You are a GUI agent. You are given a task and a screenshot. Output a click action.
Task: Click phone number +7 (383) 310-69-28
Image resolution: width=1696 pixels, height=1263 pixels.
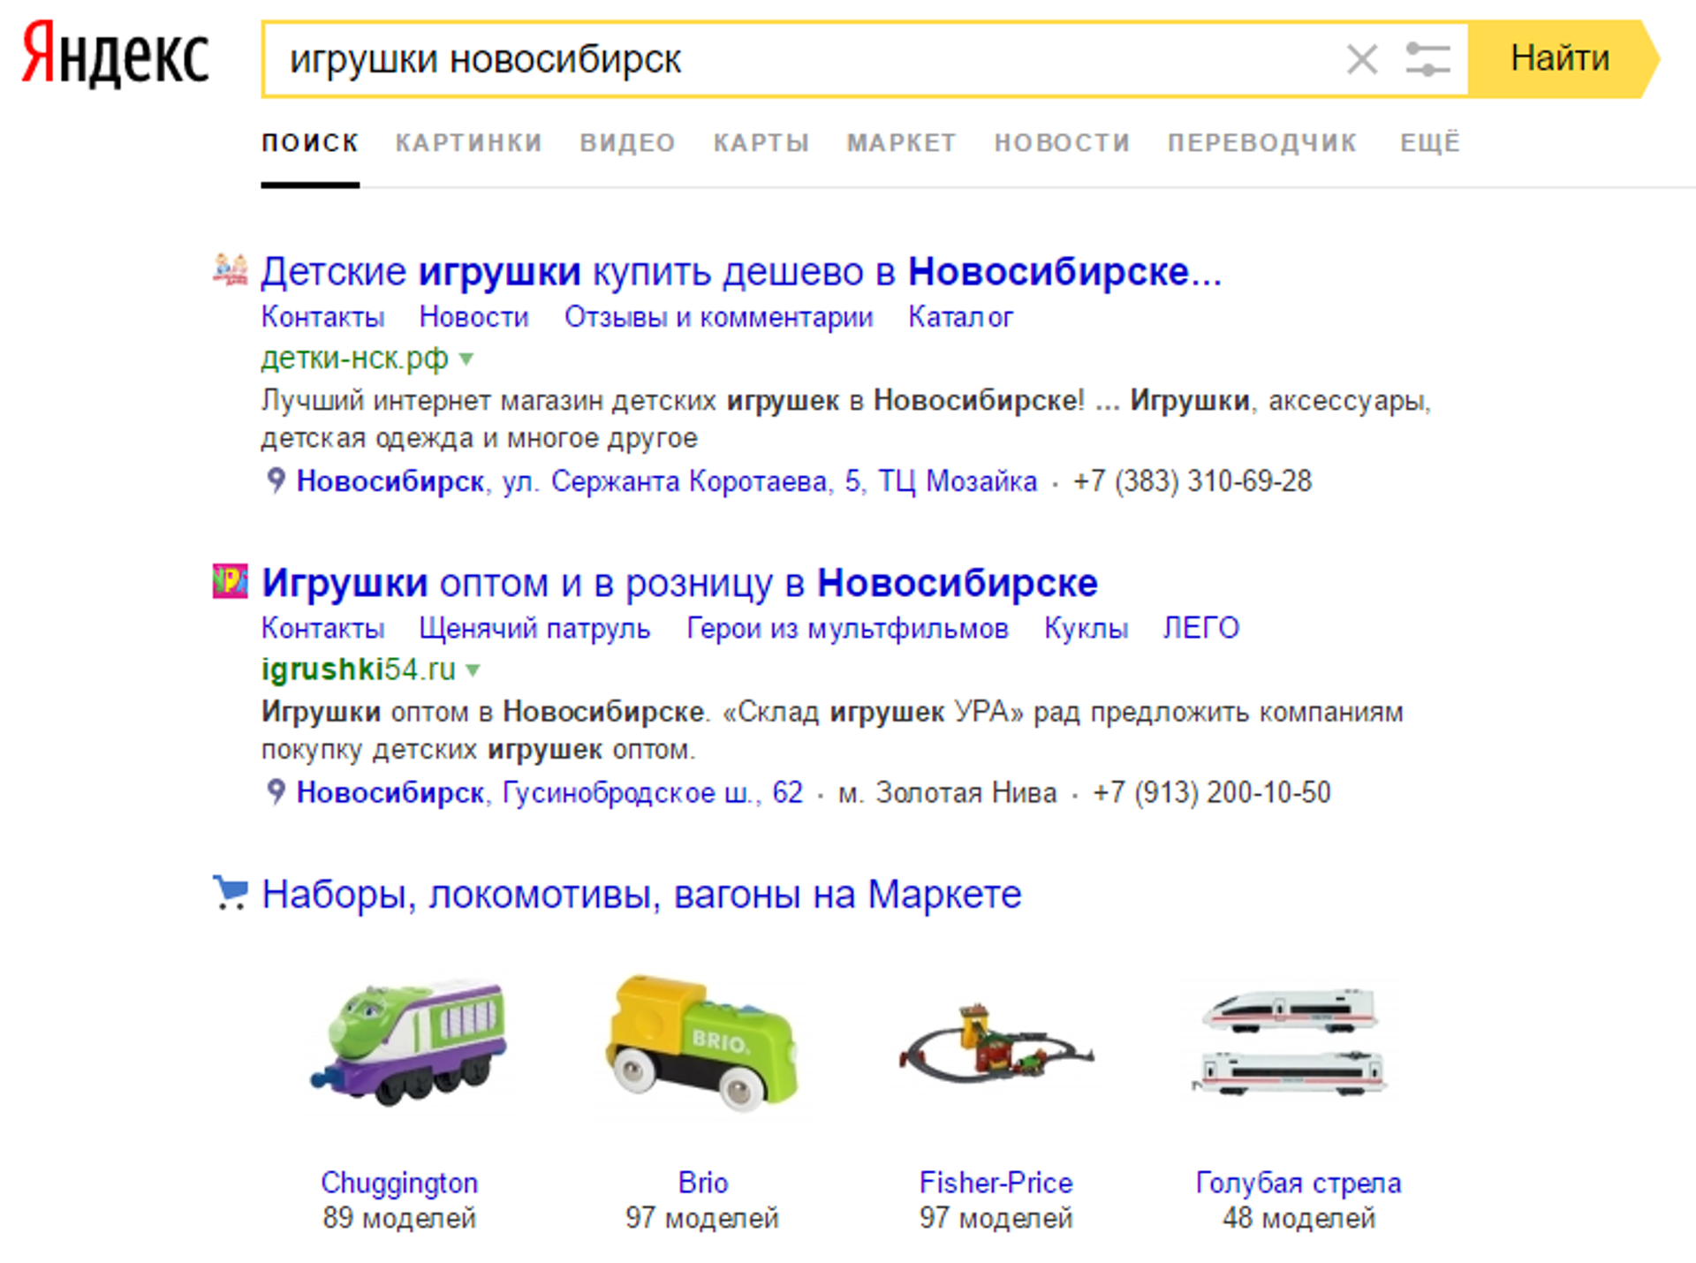(1192, 481)
